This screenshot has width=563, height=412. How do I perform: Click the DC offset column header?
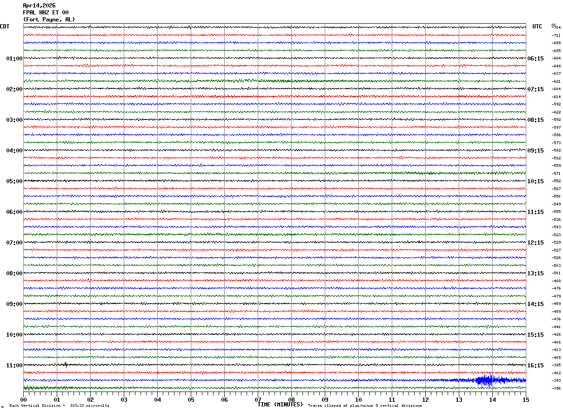click(554, 25)
